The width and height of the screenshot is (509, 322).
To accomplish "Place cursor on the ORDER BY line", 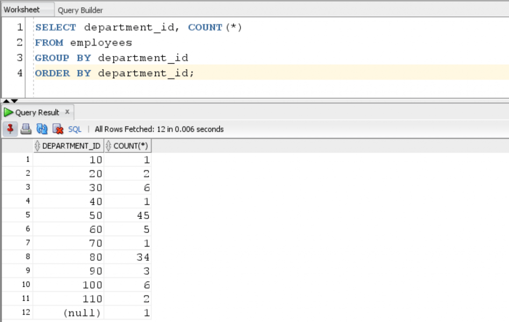I will 114,73.
